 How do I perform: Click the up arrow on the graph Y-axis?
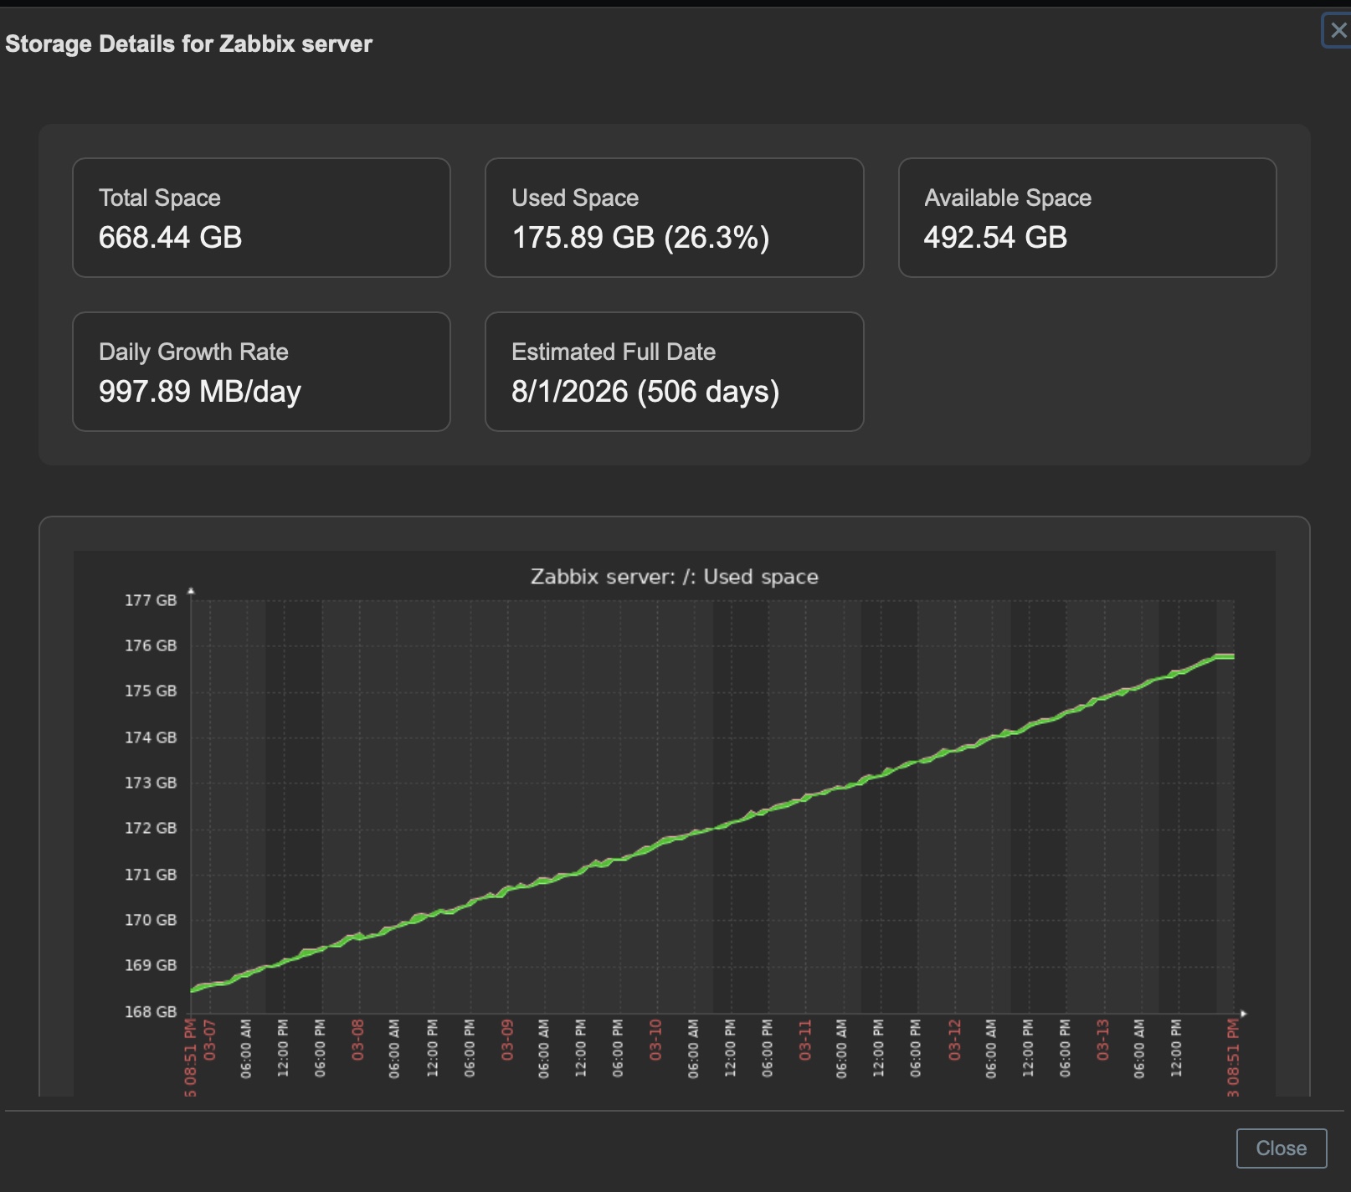[192, 589]
